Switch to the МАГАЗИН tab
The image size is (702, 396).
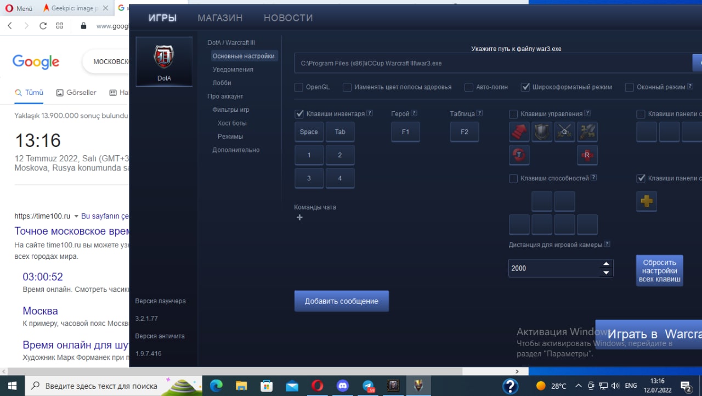[x=219, y=18]
